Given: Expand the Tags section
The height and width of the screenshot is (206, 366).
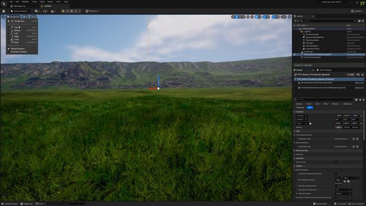Looking at the screenshot, I should click(x=295, y=131).
